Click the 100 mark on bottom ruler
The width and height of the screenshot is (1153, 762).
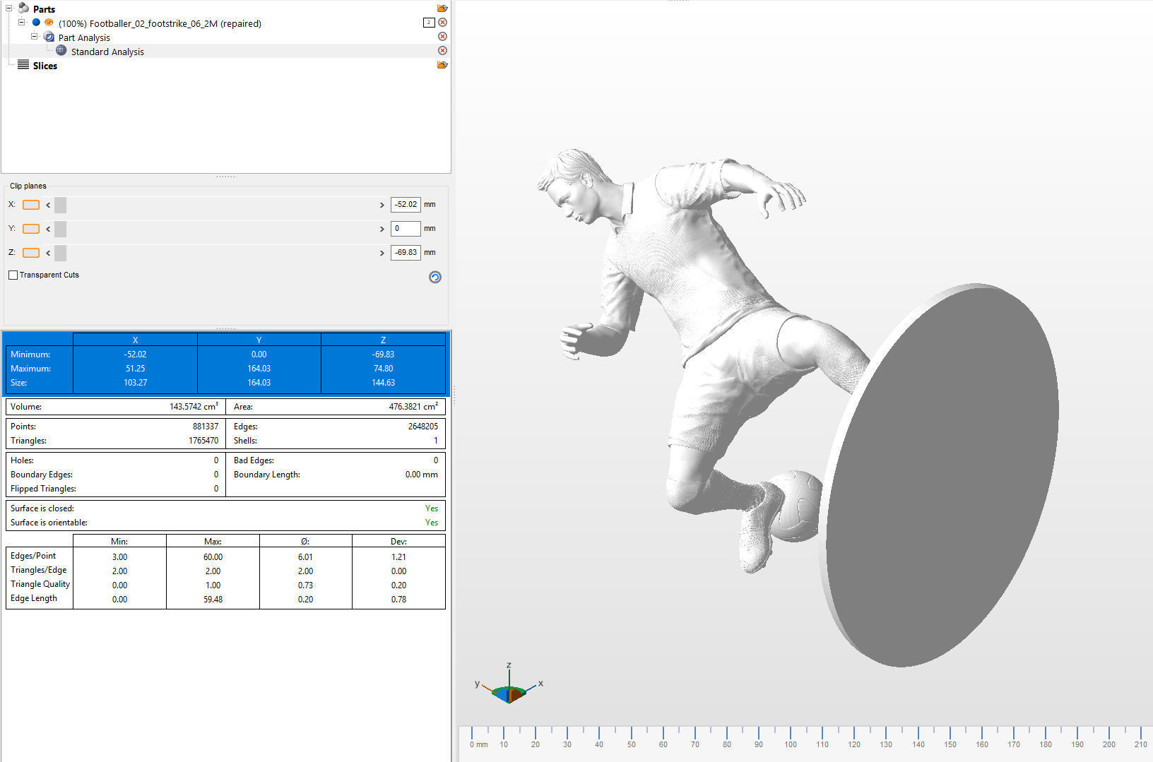click(790, 744)
